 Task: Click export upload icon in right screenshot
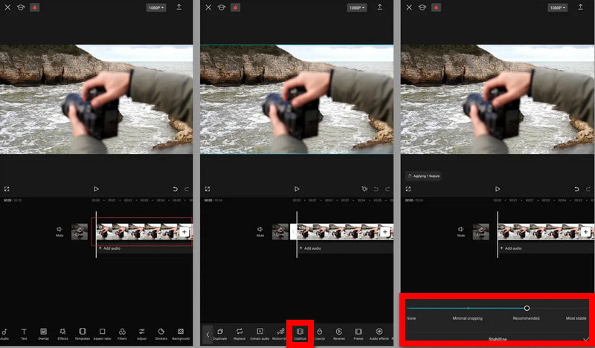tap(580, 7)
